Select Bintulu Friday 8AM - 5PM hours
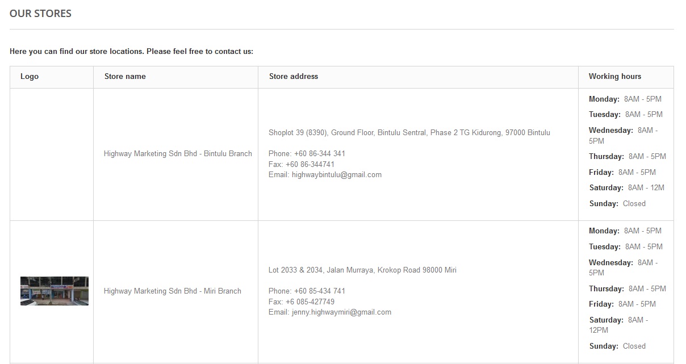 pyautogui.click(x=622, y=172)
